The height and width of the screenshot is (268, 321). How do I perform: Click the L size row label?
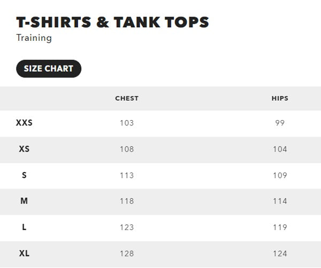tap(24, 227)
